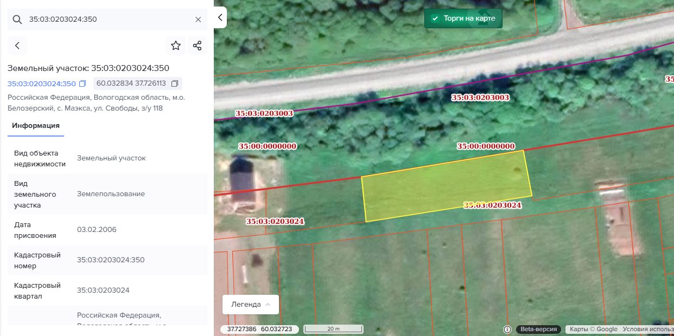
Task: Copy cadastral number 35:03:0203024:350 icon
Action: 82,83
